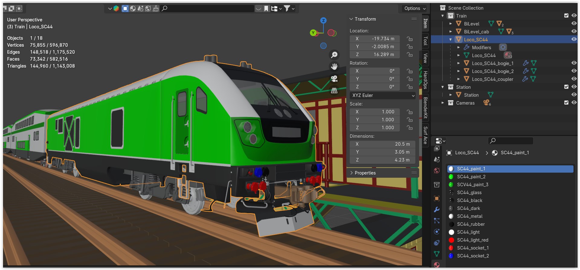Collapse the Loco_SC44 object tree
The width and height of the screenshot is (580, 270).
pyautogui.click(x=451, y=40)
